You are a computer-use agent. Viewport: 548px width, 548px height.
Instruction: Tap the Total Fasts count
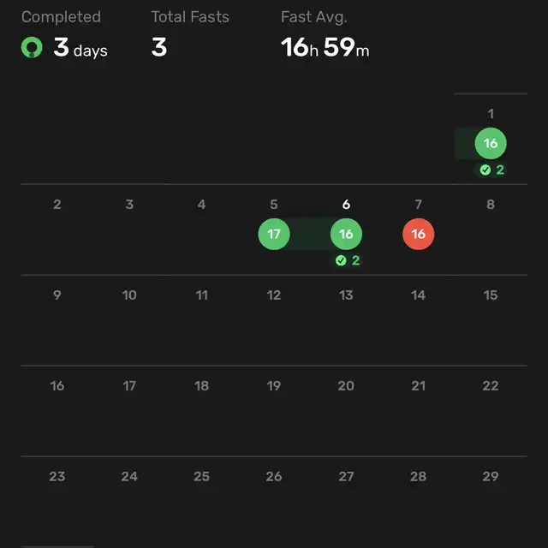point(159,47)
